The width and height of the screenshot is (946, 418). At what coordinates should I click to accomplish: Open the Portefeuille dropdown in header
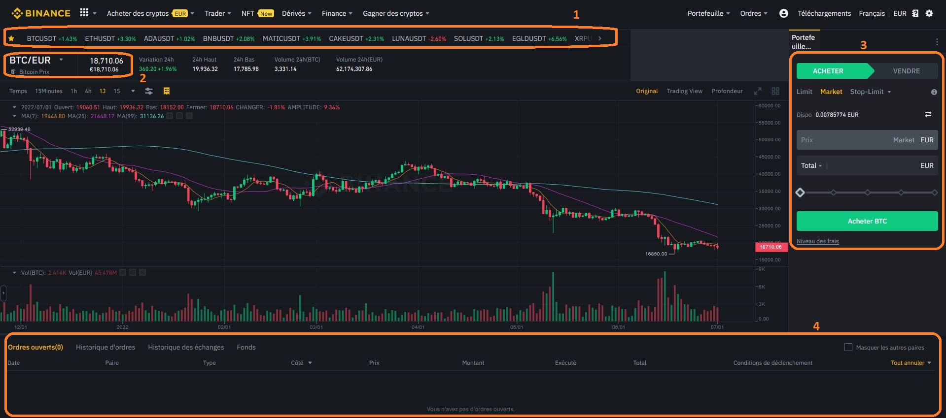(709, 13)
